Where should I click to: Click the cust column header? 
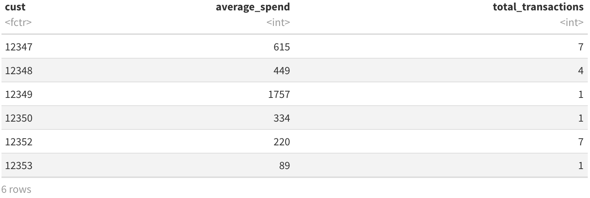(x=15, y=7)
